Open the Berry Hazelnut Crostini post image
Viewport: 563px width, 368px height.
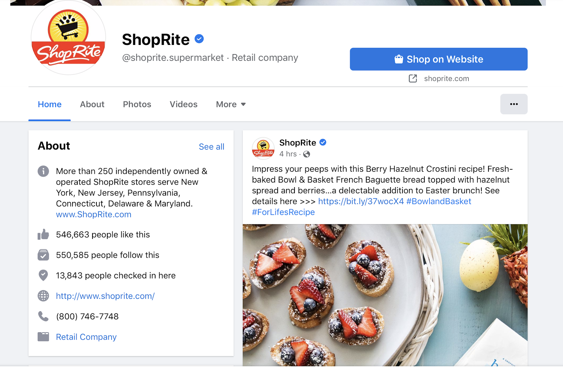click(x=385, y=295)
